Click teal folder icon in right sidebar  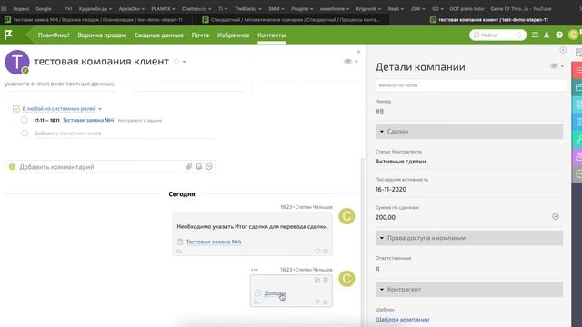click(577, 87)
